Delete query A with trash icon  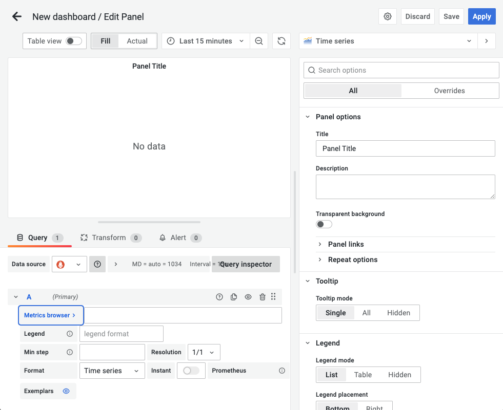(263, 297)
